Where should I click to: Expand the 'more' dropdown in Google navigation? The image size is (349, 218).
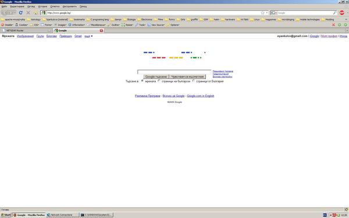point(88,36)
